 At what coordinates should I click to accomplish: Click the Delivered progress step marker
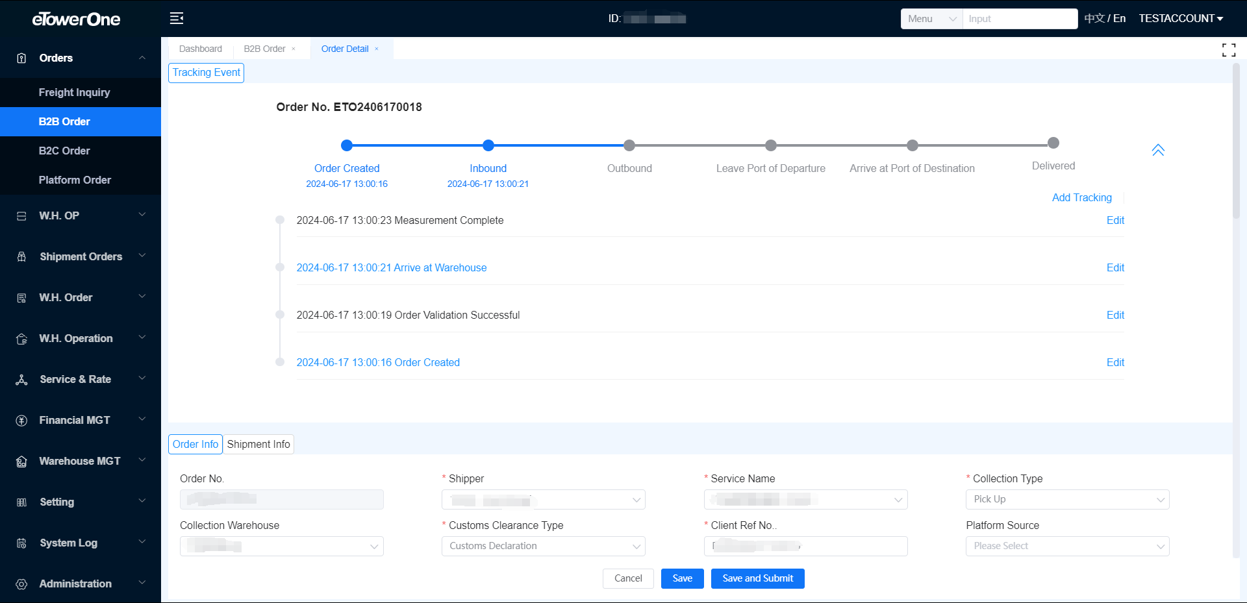point(1053,143)
